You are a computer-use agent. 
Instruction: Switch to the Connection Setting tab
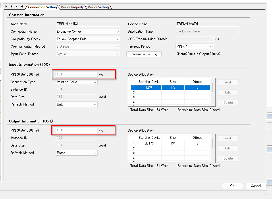(42, 7)
